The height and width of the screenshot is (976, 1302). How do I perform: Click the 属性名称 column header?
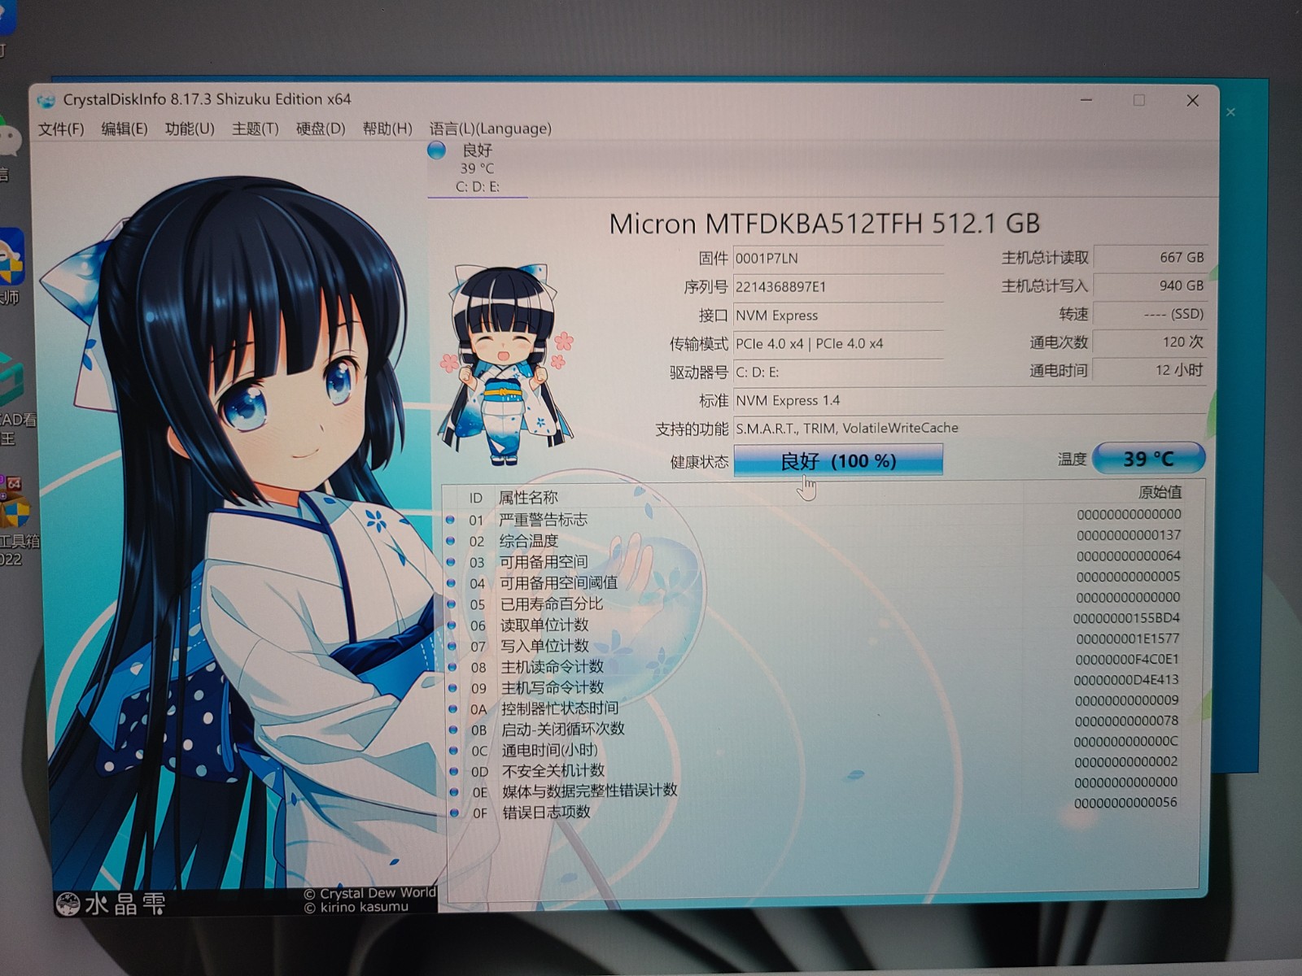(528, 498)
